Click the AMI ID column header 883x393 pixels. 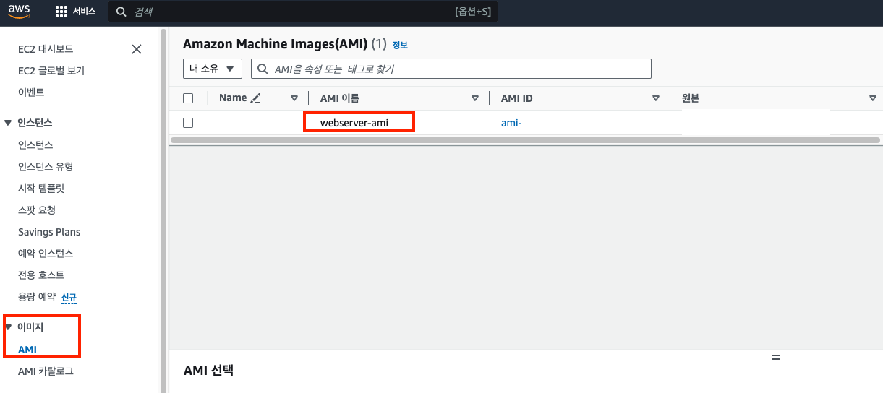[x=517, y=98]
